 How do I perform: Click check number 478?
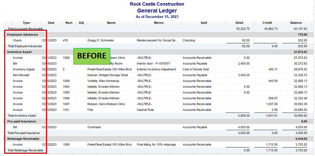pos(65,40)
